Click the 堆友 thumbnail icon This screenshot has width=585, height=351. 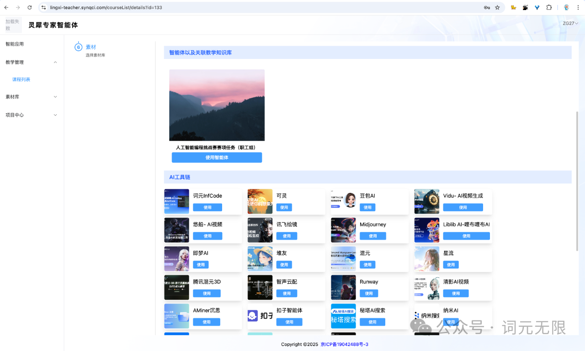point(260,259)
